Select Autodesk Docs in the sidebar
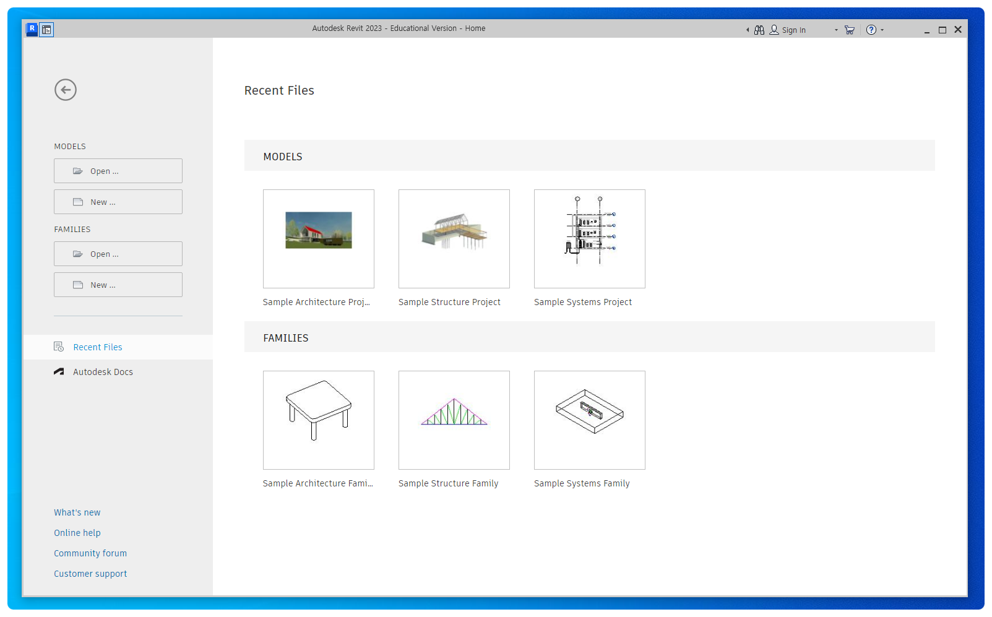The image size is (992, 617). pos(118,372)
